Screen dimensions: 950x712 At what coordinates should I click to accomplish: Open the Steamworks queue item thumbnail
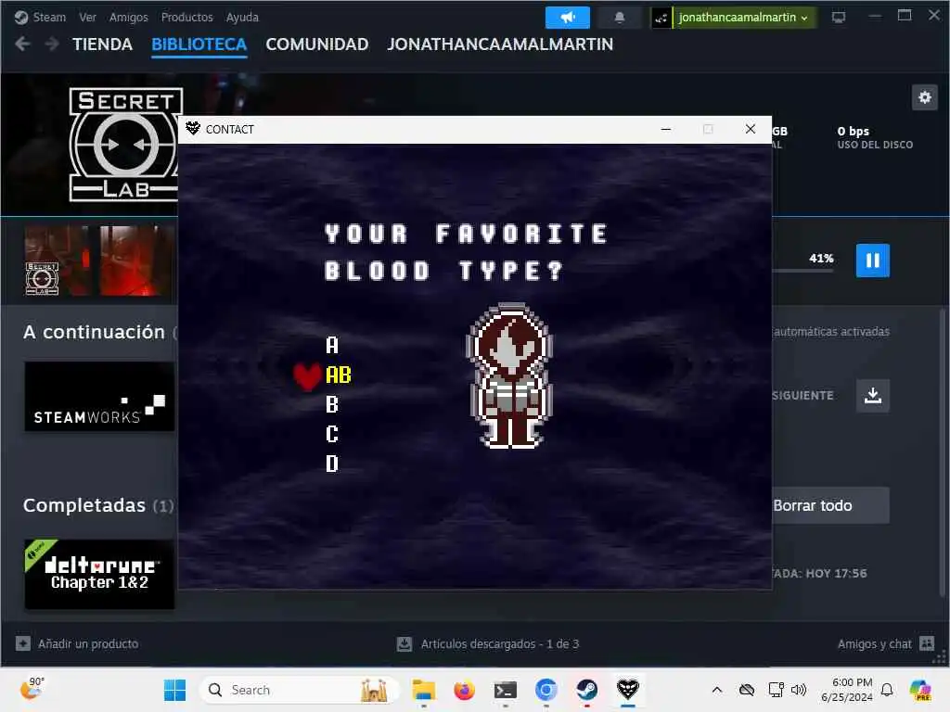coord(99,397)
